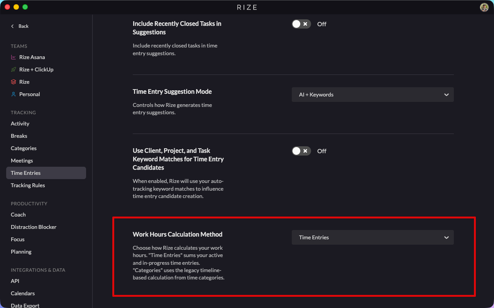Minimize the Rize window with yellow button
The image size is (494, 308).
point(16,7)
